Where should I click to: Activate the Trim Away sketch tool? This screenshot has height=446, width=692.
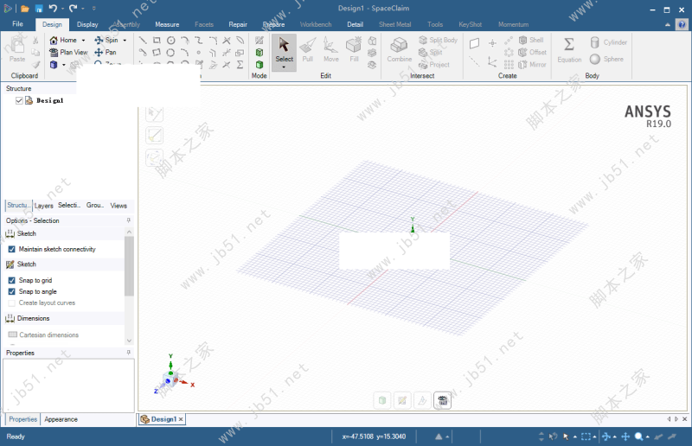[x=227, y=40]
